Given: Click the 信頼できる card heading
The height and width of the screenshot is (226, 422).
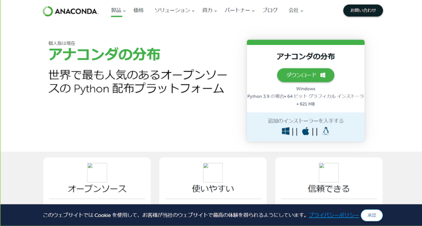Looking at the screenshot, I should point(329,189).
